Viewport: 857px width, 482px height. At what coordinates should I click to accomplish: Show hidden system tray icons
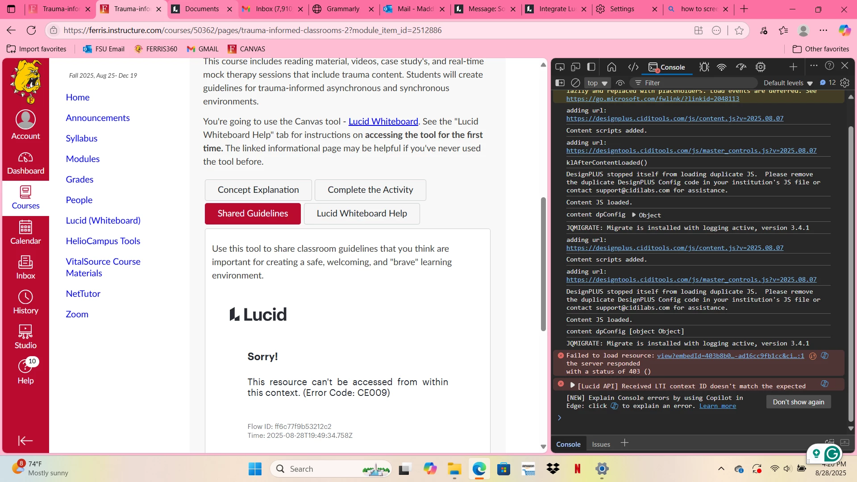click(721, 469)
